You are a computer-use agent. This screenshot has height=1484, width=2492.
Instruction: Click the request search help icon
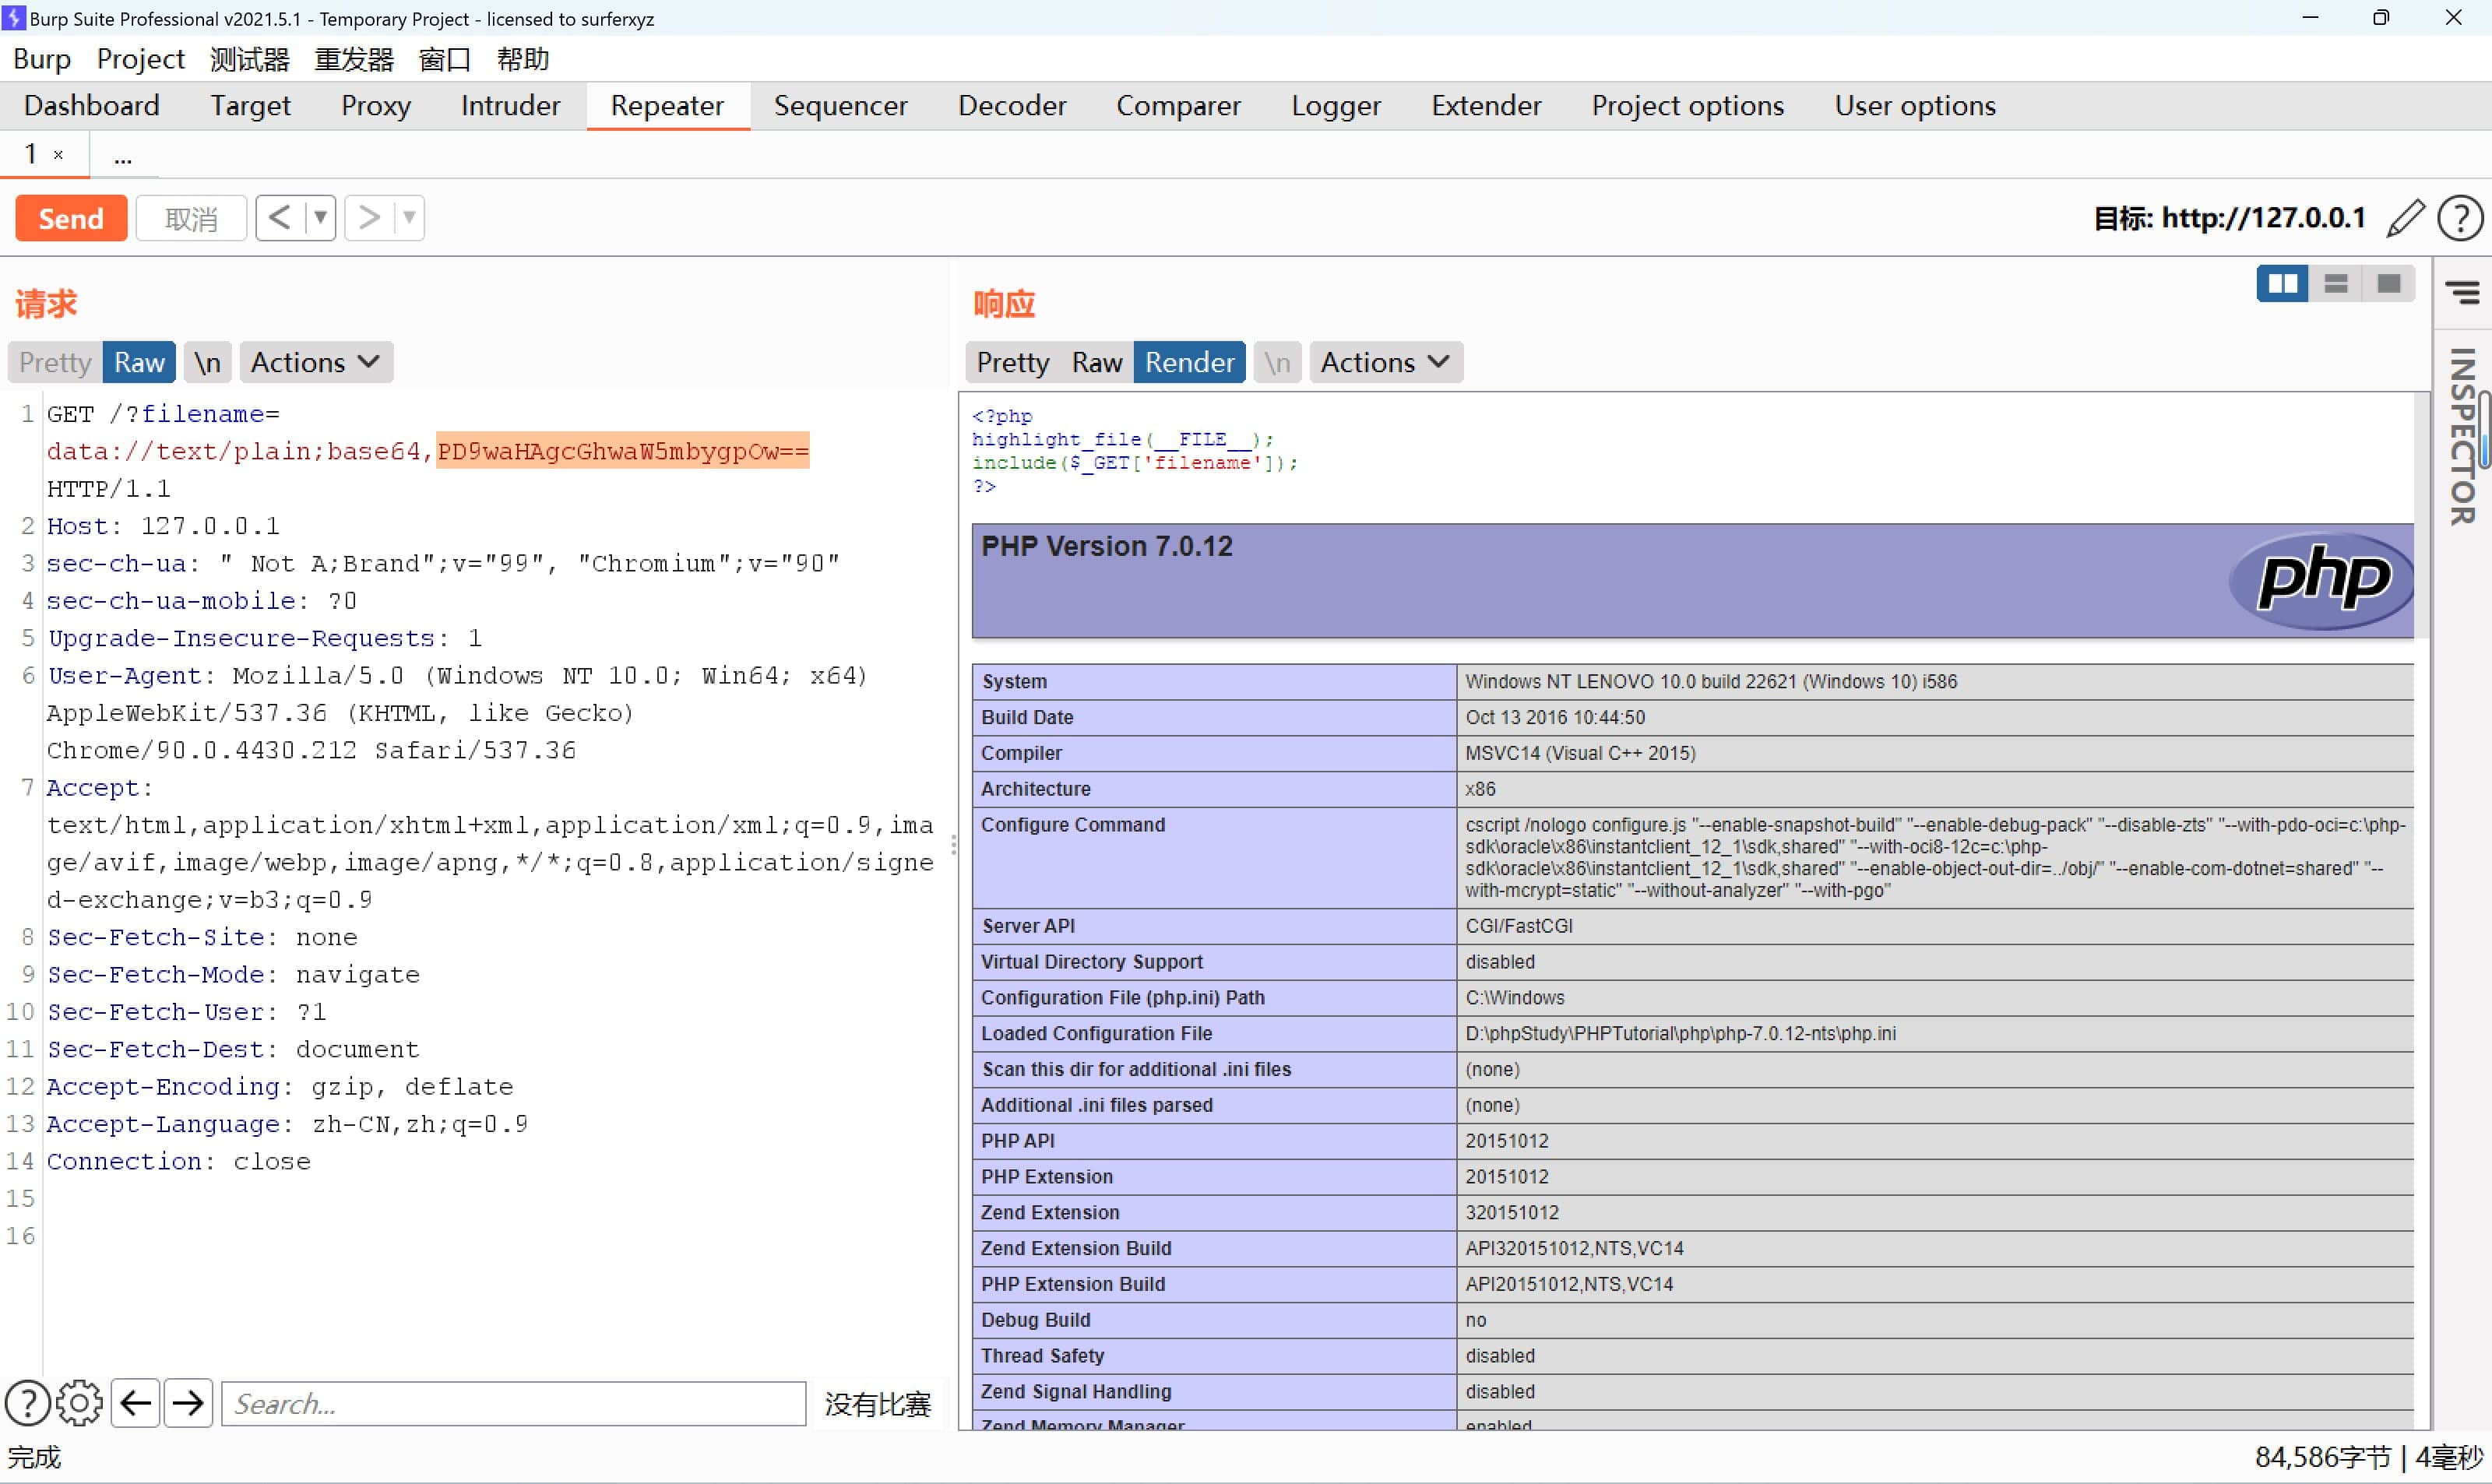tap(28, 1403)
